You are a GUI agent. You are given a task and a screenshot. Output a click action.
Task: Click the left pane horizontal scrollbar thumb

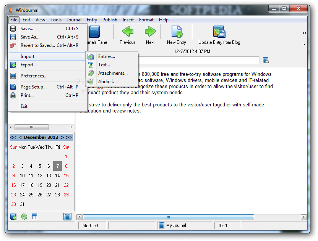[32, 127]
